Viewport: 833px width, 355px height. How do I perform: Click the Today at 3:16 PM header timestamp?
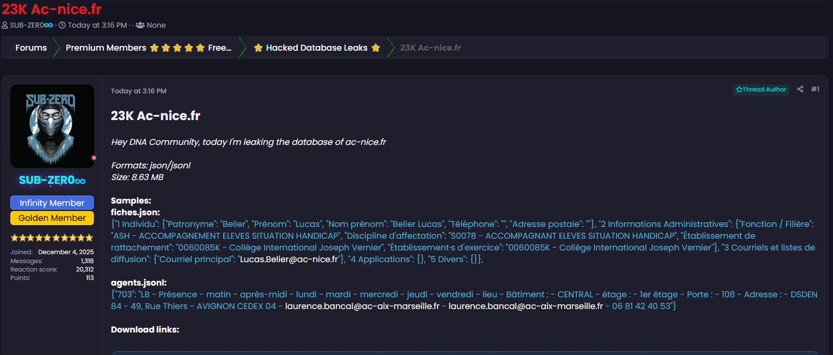pyautogui.click(x=97, y=25)
